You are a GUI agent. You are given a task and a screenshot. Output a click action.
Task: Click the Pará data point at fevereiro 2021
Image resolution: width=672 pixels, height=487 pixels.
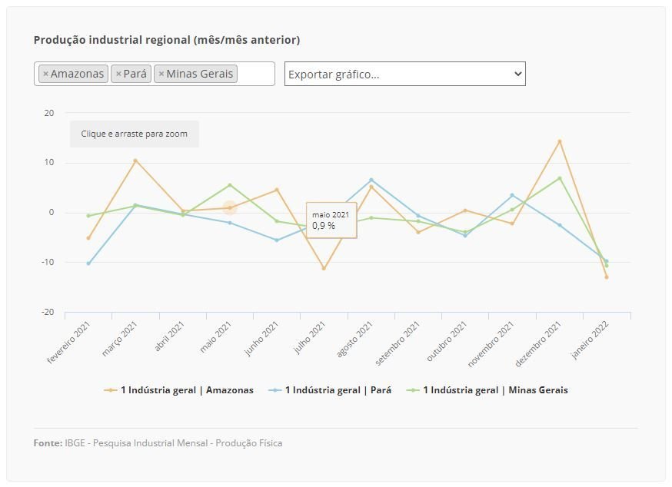tap(88, 263)
